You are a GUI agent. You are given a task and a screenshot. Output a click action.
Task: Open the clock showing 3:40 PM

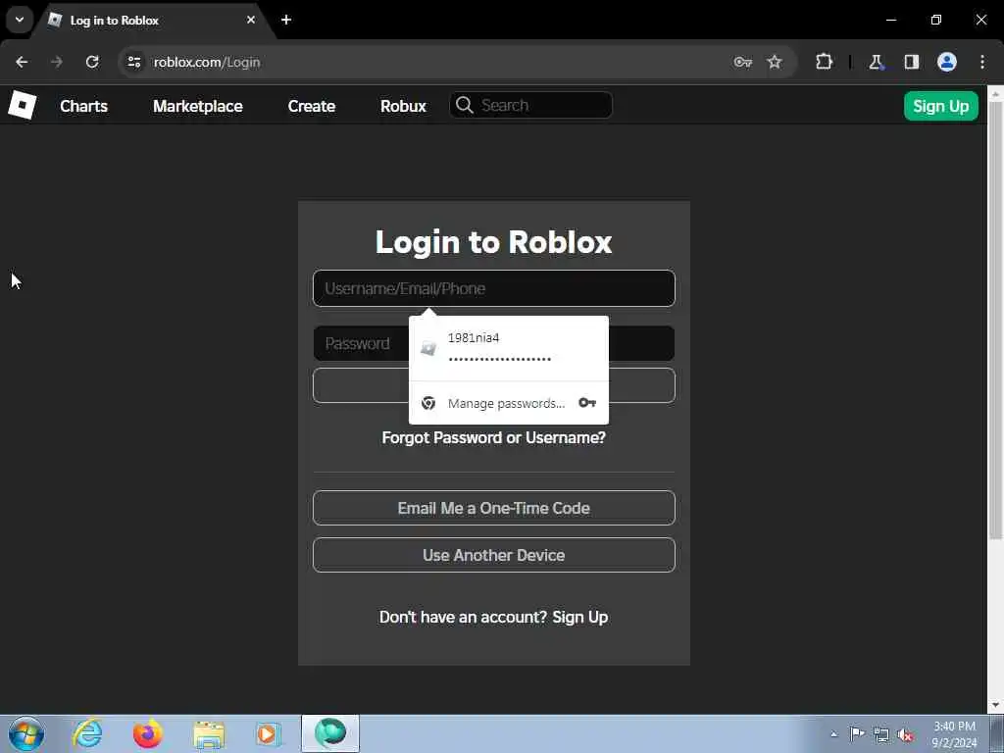pyautogui.click(x=954, y=734)
